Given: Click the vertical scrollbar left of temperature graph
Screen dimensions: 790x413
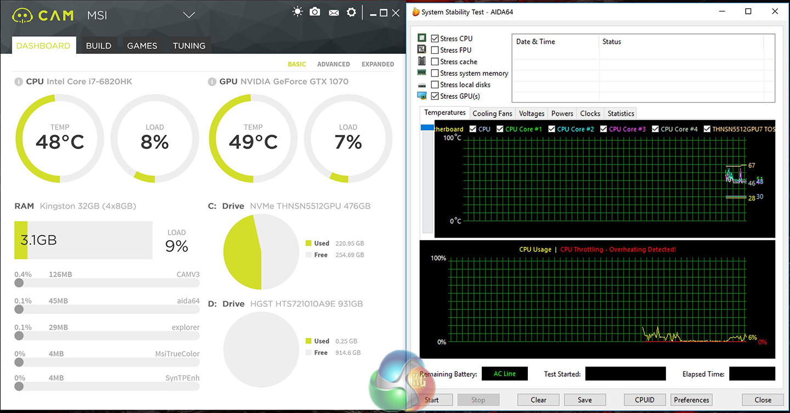Looking at the screenshot, I should coord(426,180).
